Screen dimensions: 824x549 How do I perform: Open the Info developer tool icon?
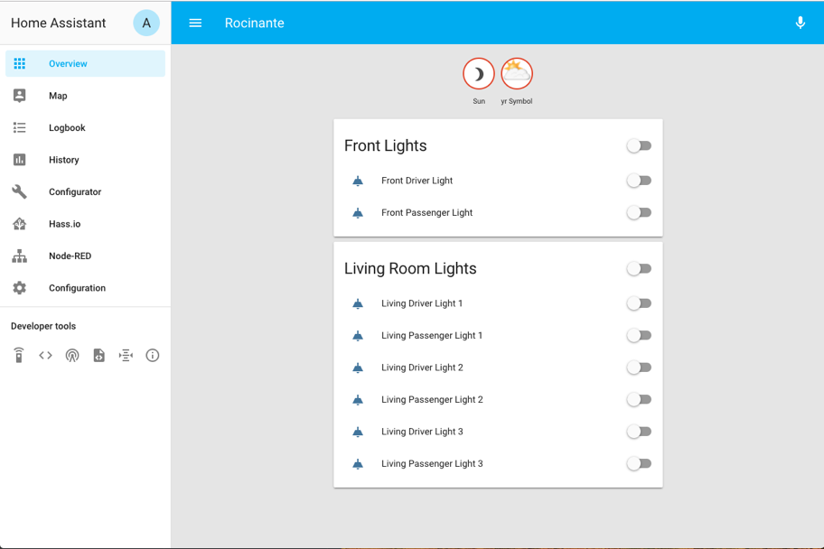click(152, 355)
